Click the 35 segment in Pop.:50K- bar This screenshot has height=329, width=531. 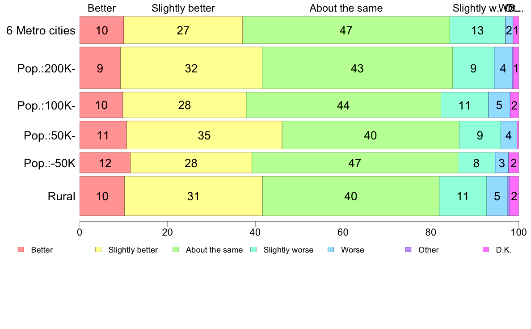[x=204, y=135]
